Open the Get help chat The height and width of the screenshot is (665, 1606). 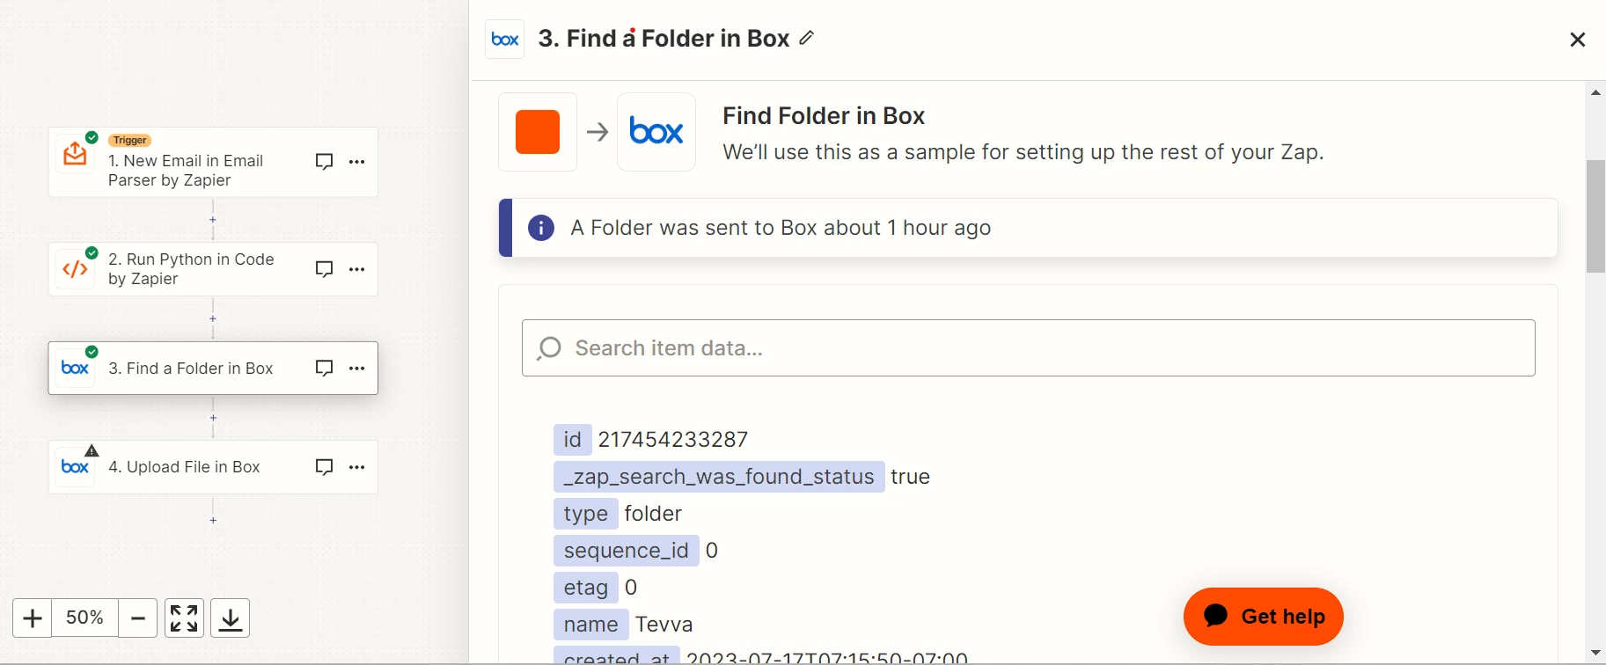point(1263,617)
